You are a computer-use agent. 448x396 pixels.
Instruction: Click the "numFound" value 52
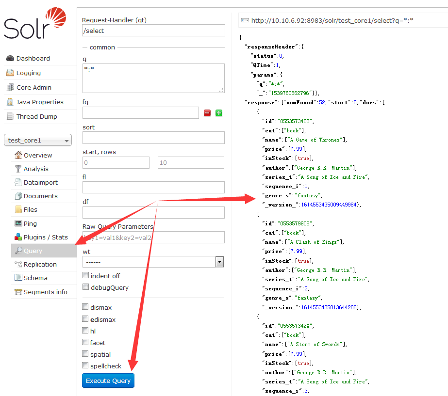pos(322,102)
